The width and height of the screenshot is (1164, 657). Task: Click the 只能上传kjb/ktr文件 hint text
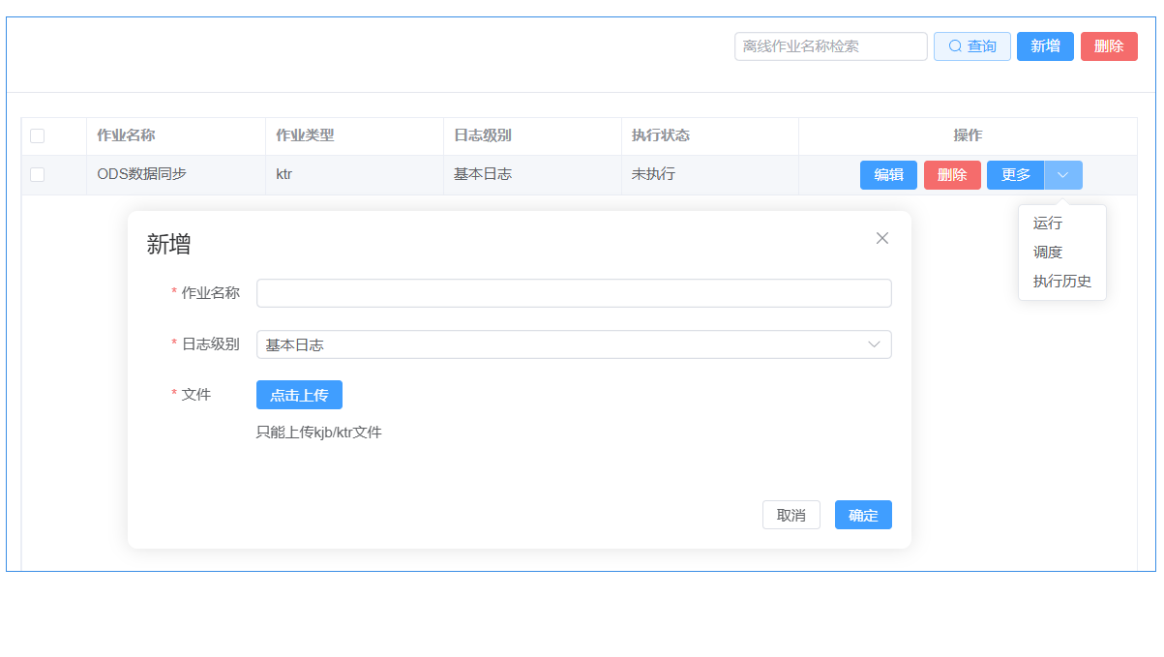pyautogui.click(x=319, y=433)
